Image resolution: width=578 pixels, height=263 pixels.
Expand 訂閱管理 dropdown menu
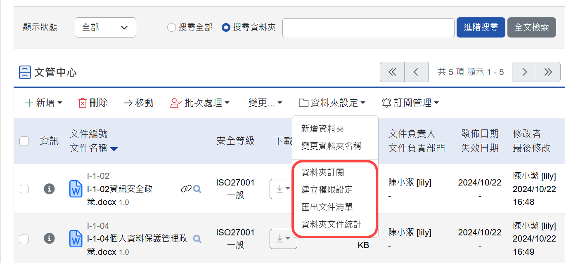[410, 103]
